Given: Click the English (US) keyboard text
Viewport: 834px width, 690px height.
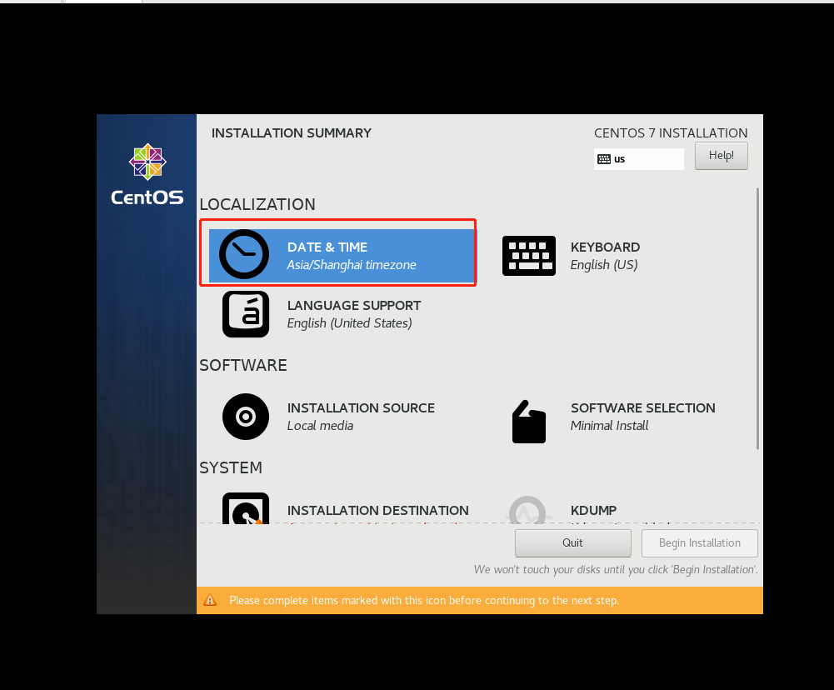Looking at the screenshot, I should [604, 265].
